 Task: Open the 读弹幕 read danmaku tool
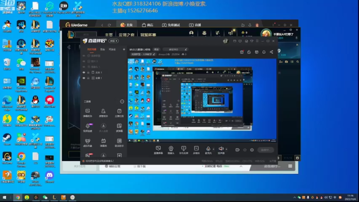pos(119,128)
